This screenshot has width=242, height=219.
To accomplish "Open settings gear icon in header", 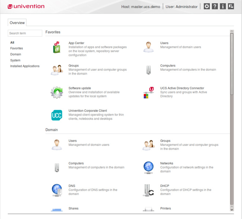I will (206, 7).
